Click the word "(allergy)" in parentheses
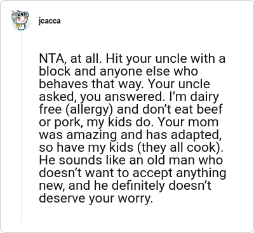 coord(89,110)
